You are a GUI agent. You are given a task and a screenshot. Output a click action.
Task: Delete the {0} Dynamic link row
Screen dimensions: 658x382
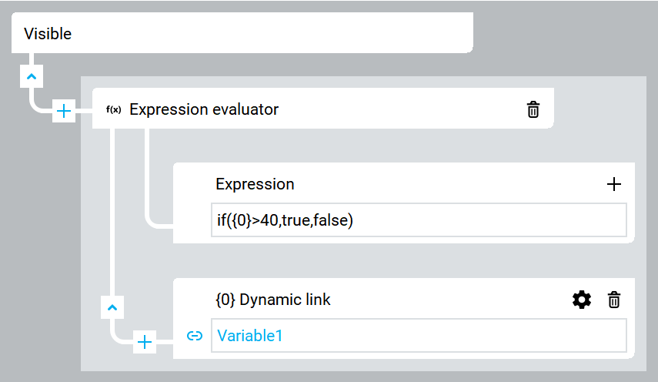pyautogui.click(x=614, y=300)
